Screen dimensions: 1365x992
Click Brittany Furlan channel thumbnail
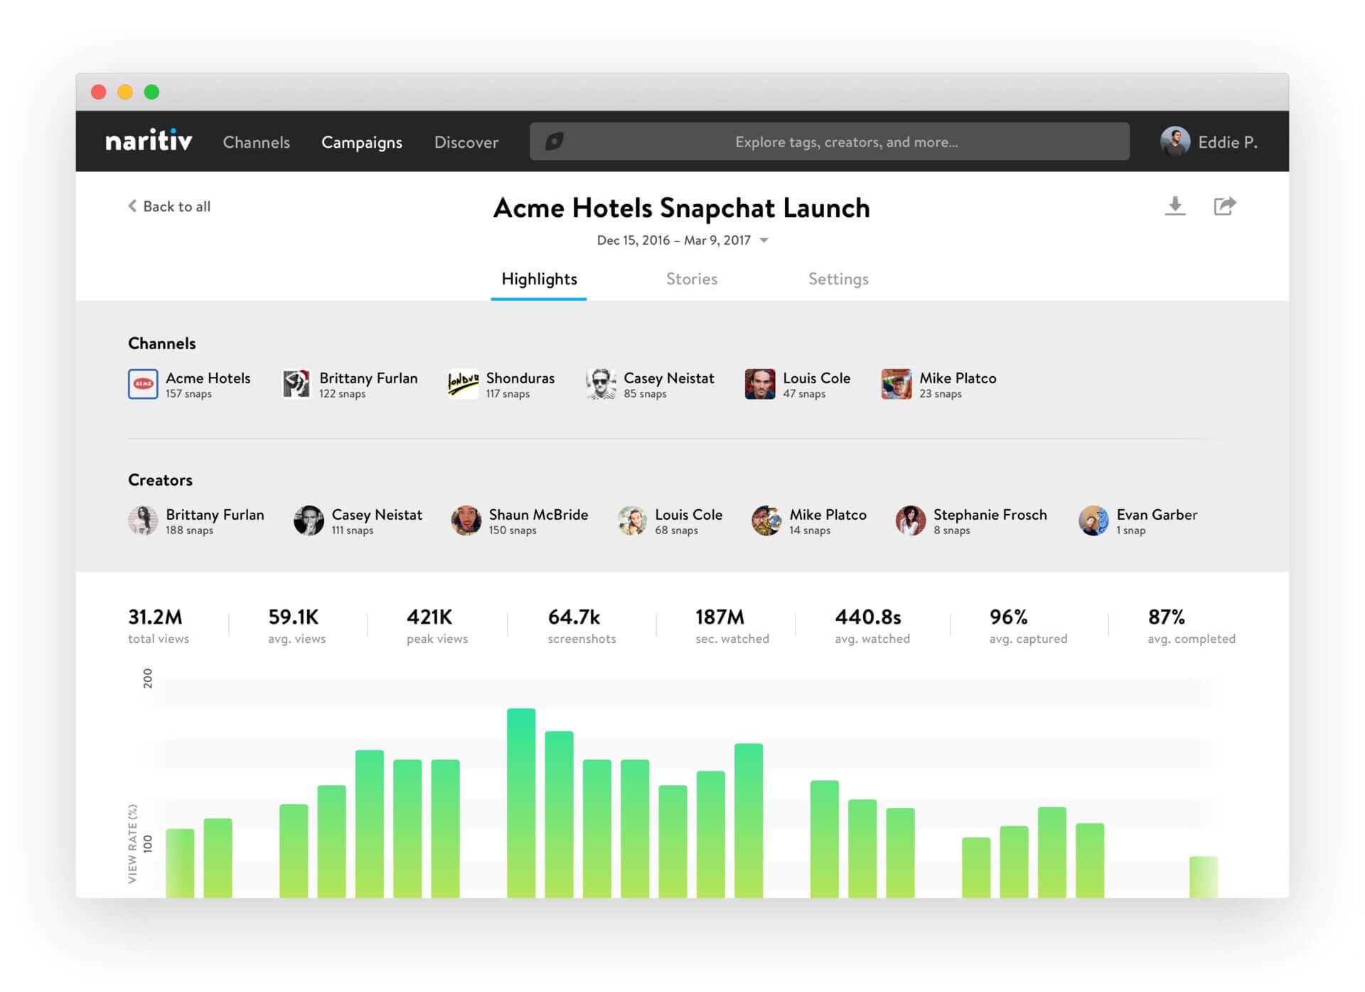[296, 384]
